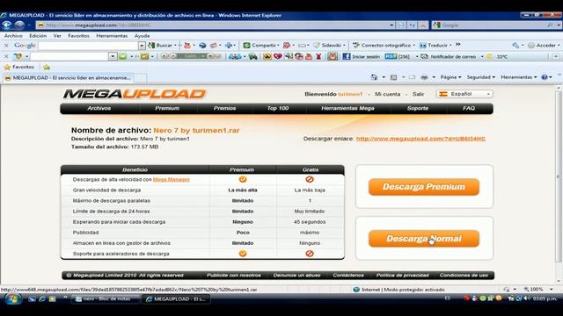Open the Español language selector
Screen dimensions: 563x316
coord(464,94)
